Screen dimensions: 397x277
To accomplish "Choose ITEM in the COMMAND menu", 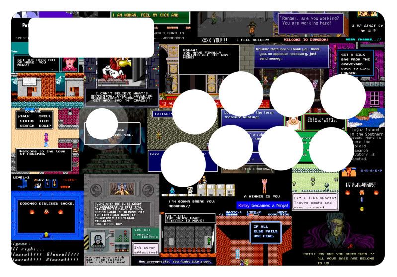I will point(44,121).
